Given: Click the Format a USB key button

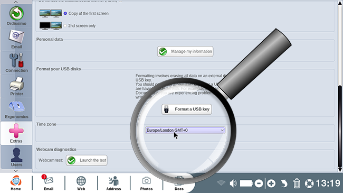Looking at the screenshot, I should (x=187, y=109).
